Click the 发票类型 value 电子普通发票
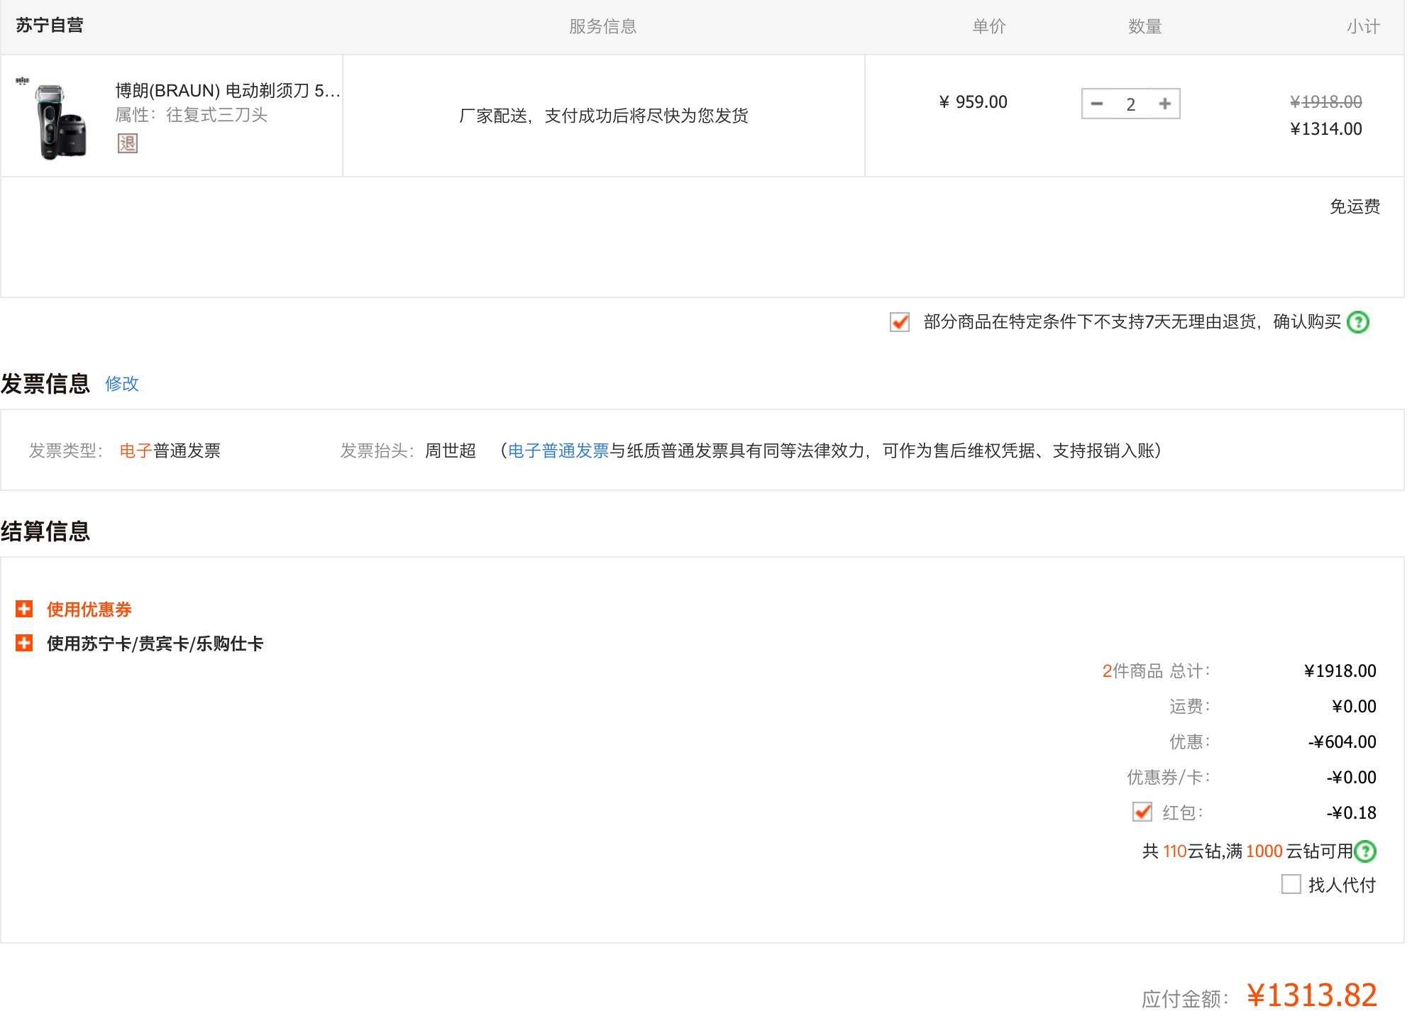The image size is (1412, 1016). tap(170, 451)
